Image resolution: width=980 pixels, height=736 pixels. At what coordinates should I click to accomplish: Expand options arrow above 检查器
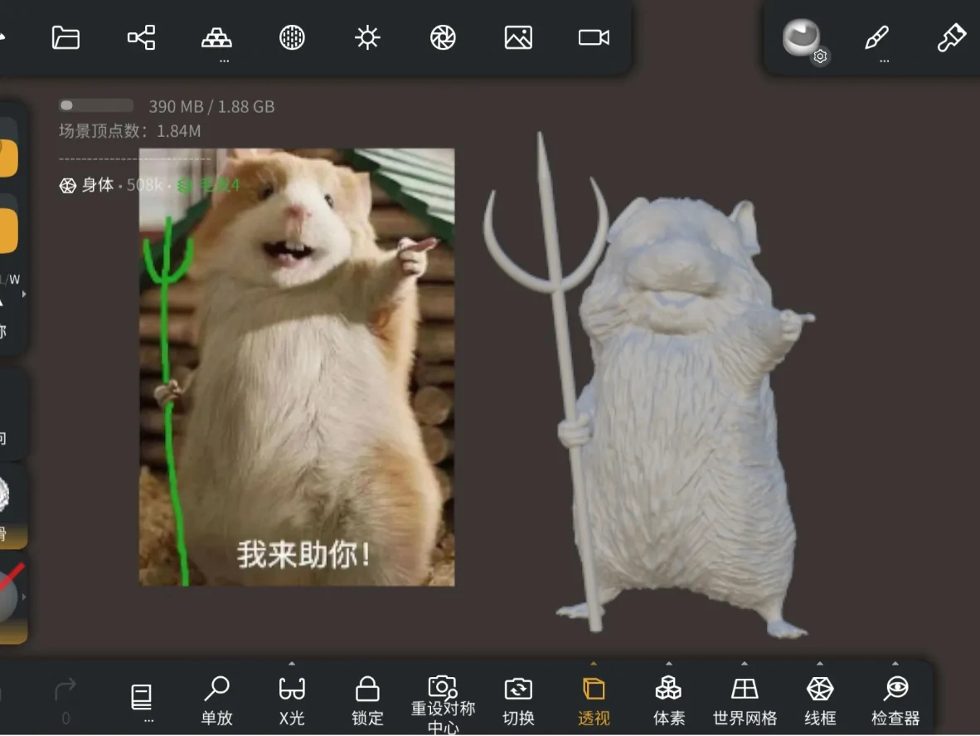(895, 664)
